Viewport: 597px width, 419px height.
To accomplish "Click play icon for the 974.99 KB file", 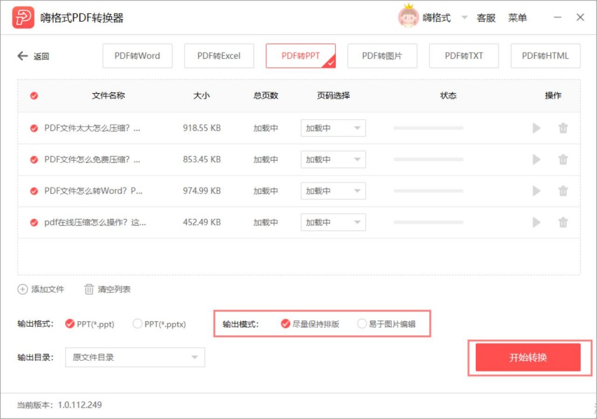I will (x=536, y=191).
